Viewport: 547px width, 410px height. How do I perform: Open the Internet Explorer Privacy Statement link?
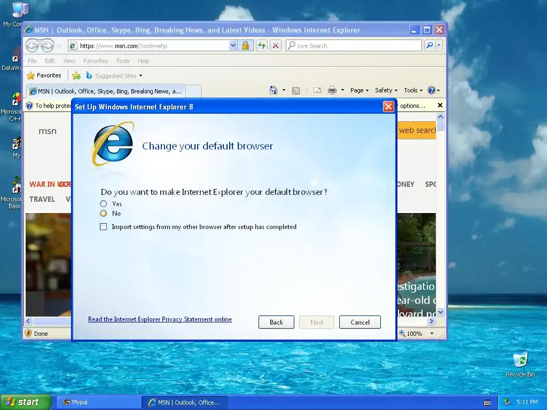click(160, 319)
